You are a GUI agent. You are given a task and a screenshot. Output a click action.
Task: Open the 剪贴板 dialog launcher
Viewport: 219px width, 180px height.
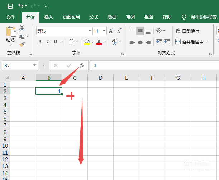30,54
